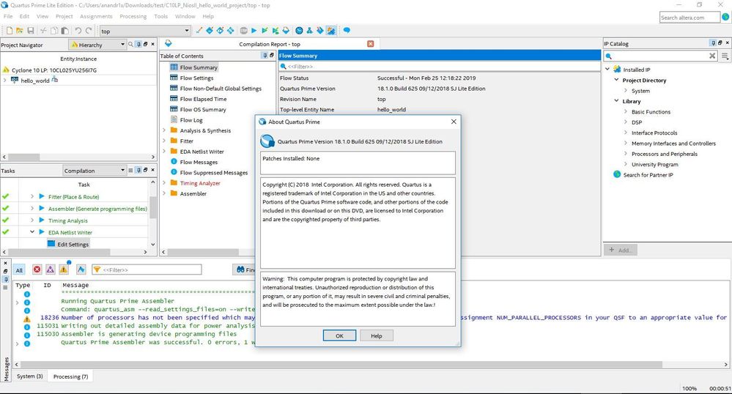
Task: Click the blue speech bubble icon in toolbar
Action: pyautogui.click(x=347, y=31)
